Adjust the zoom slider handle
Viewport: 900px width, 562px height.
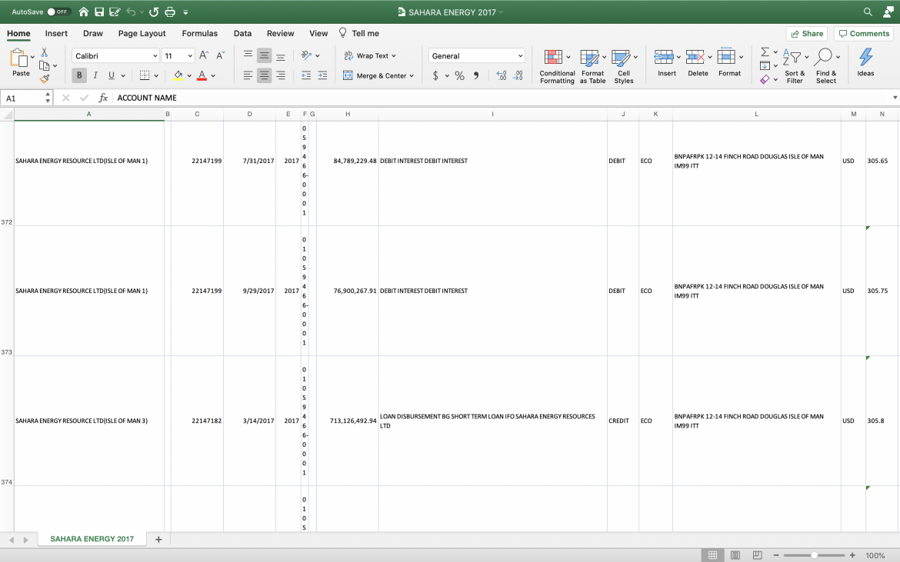(814, 555)
